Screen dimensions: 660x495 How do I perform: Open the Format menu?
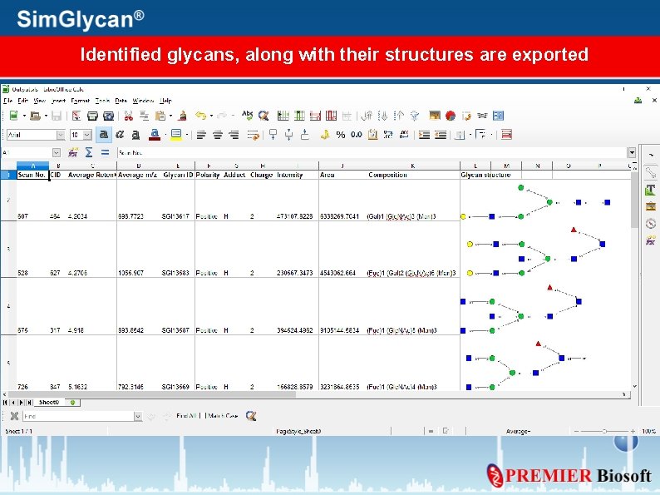pos(80,101)
